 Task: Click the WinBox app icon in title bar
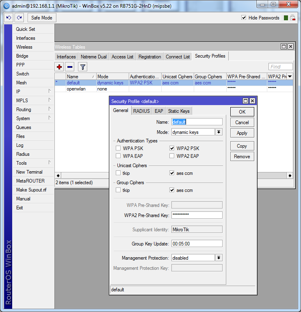click(6, 6)
